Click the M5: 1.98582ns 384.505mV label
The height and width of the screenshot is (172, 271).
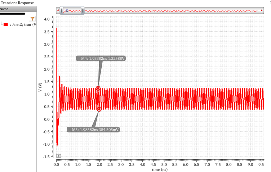(x=93, y=129)
